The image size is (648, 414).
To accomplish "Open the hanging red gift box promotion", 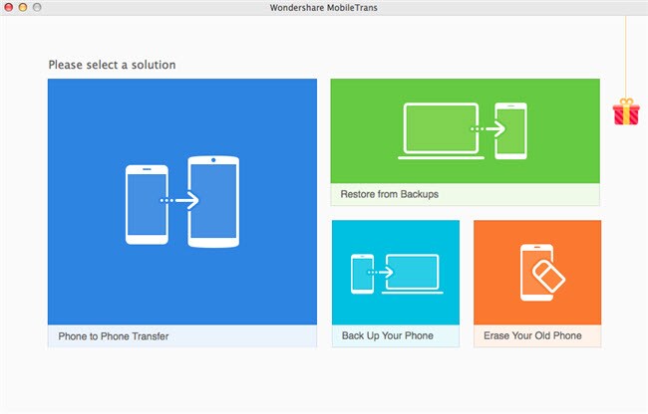I will click(x=626, y=111).
